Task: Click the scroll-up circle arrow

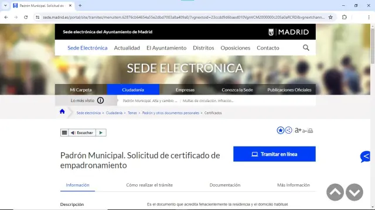Action: point(335,192)
